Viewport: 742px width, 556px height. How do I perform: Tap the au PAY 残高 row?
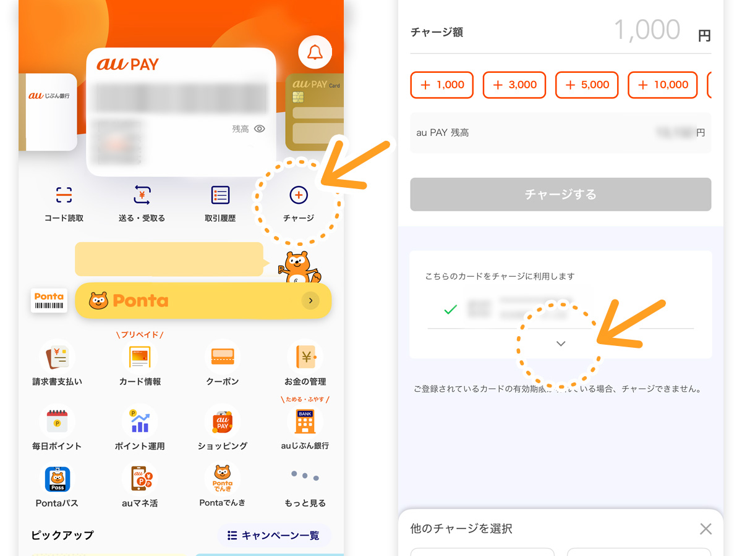pyautogui.click(x=561, y=133)
